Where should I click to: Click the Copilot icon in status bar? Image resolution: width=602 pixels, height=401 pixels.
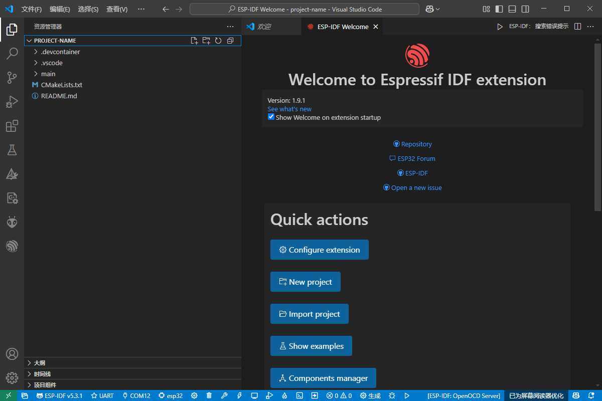(x=576, y=395)
